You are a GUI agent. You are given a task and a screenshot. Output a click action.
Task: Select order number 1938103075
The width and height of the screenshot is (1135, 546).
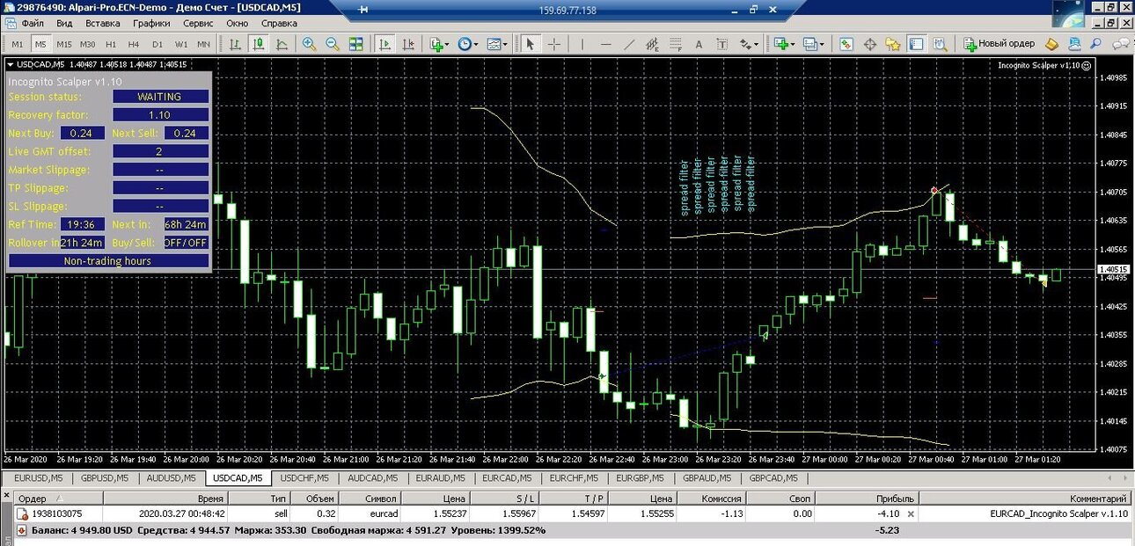coord(57,513)
